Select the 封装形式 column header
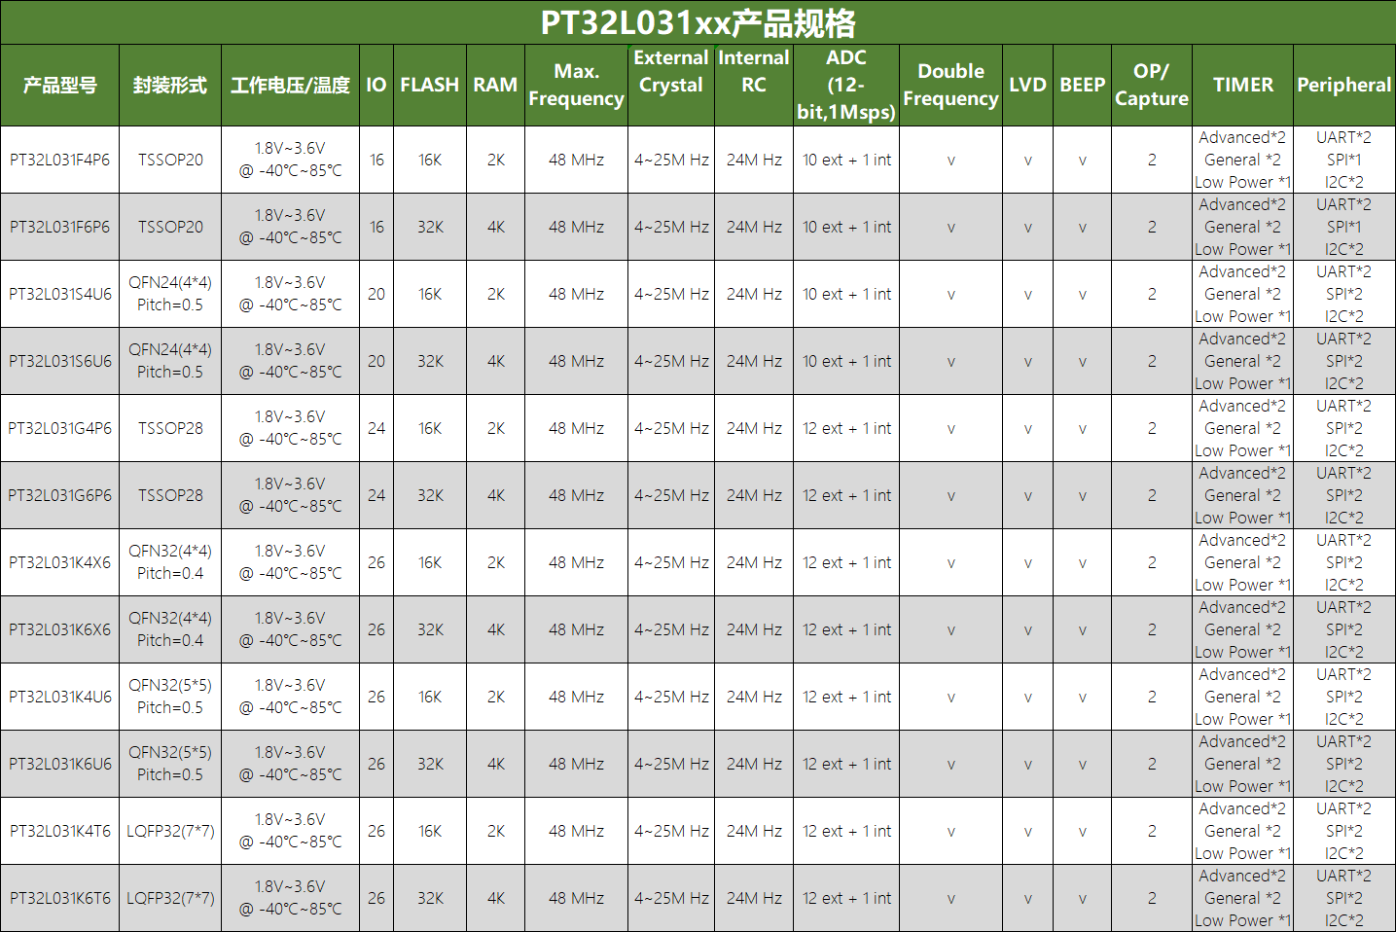Image resolution: width=1396 pixels, height=932 pixels. pyautogui.click(x=170, y=85)
